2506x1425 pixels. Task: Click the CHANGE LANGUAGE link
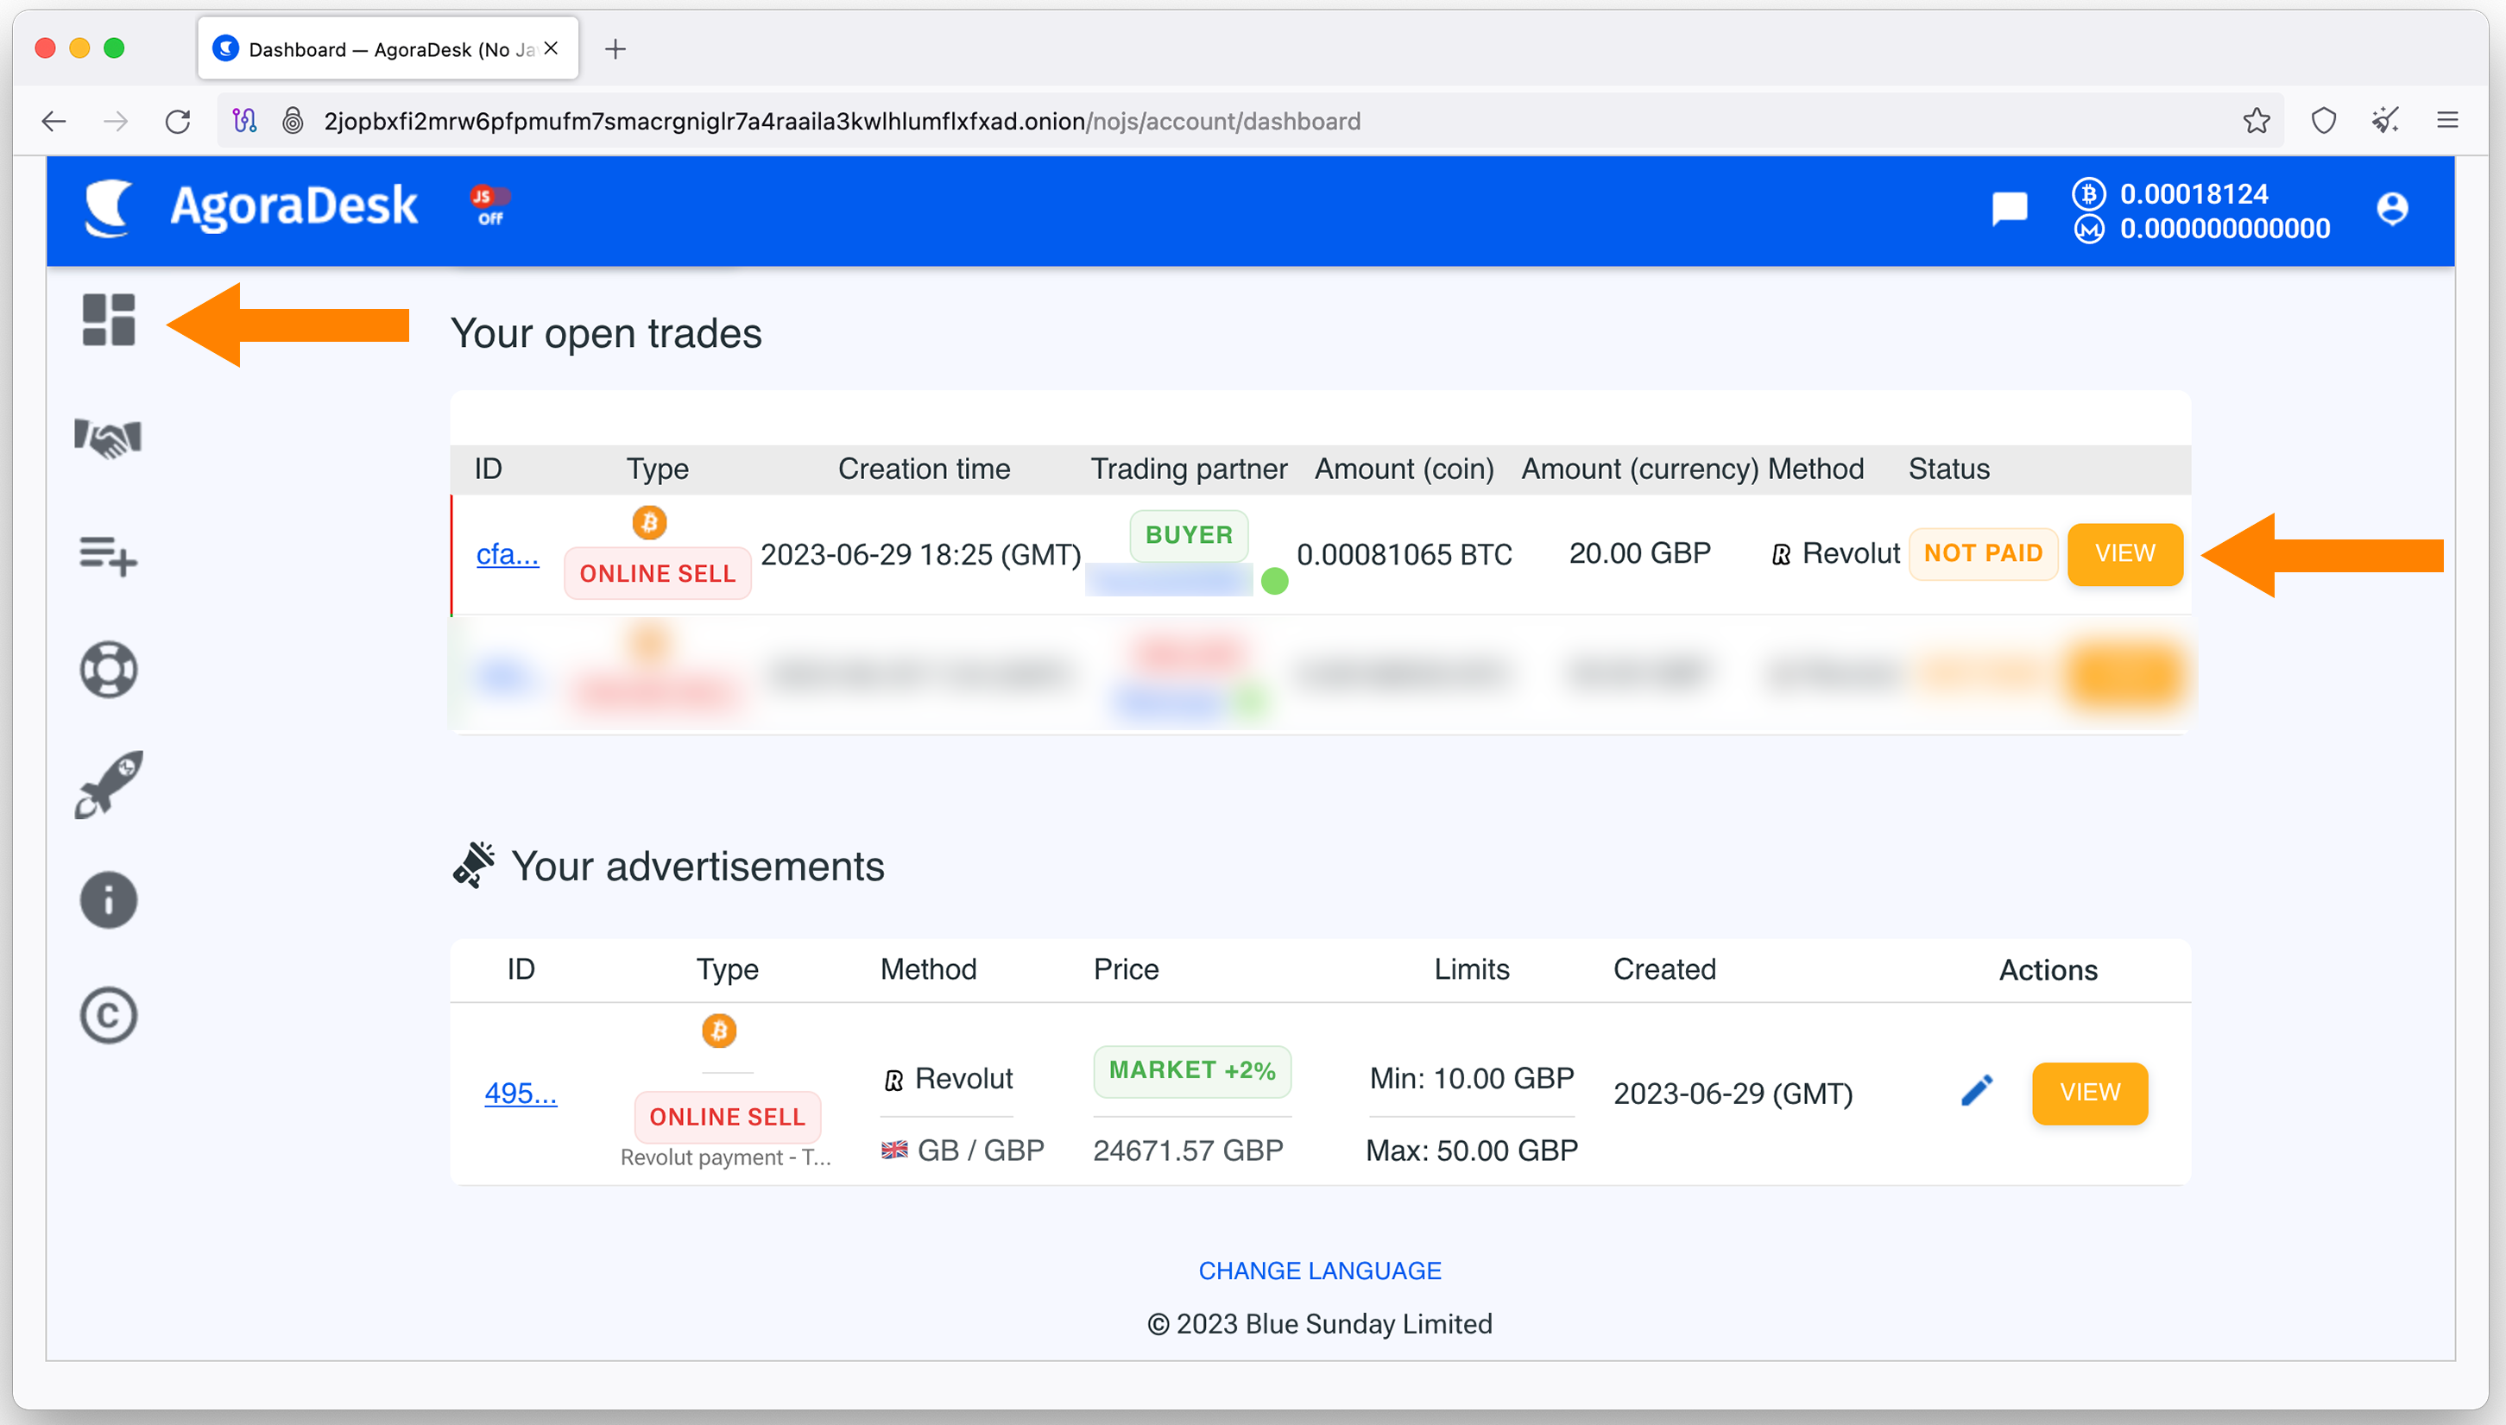1319,1271
